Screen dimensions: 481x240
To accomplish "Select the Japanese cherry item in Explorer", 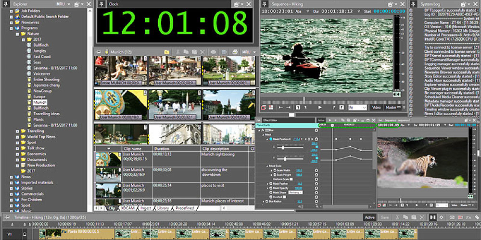I will click(46, 85).
